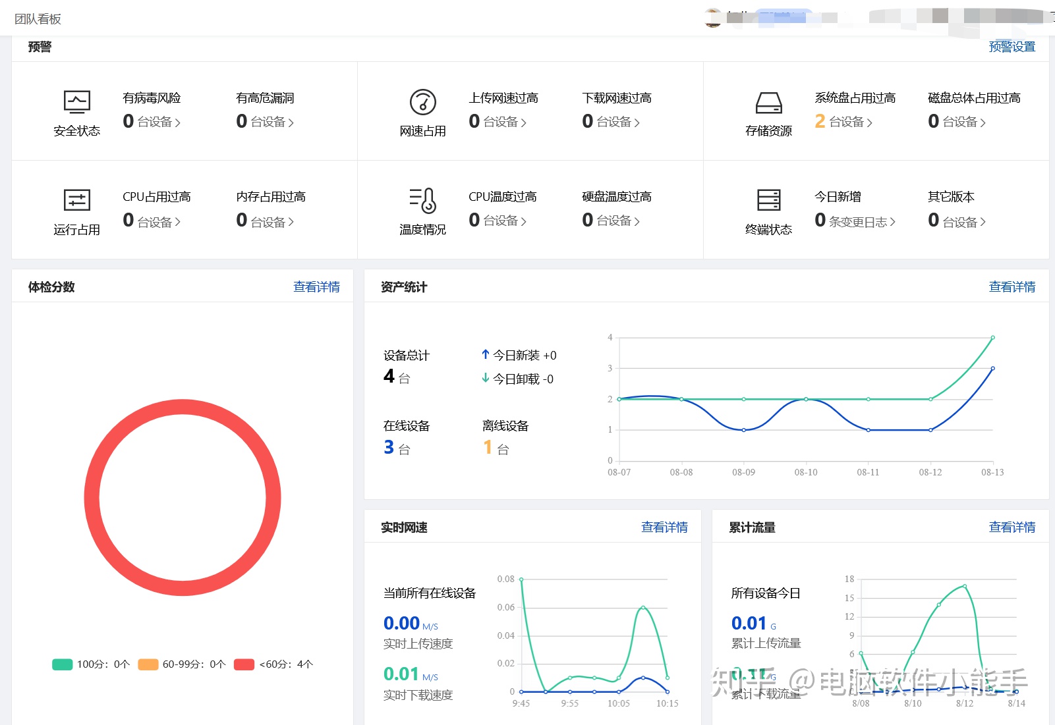Click the 今日卸载 down-arrow icon
The height and width of the screenshot is (725, 1055).
tap(485, 379)
